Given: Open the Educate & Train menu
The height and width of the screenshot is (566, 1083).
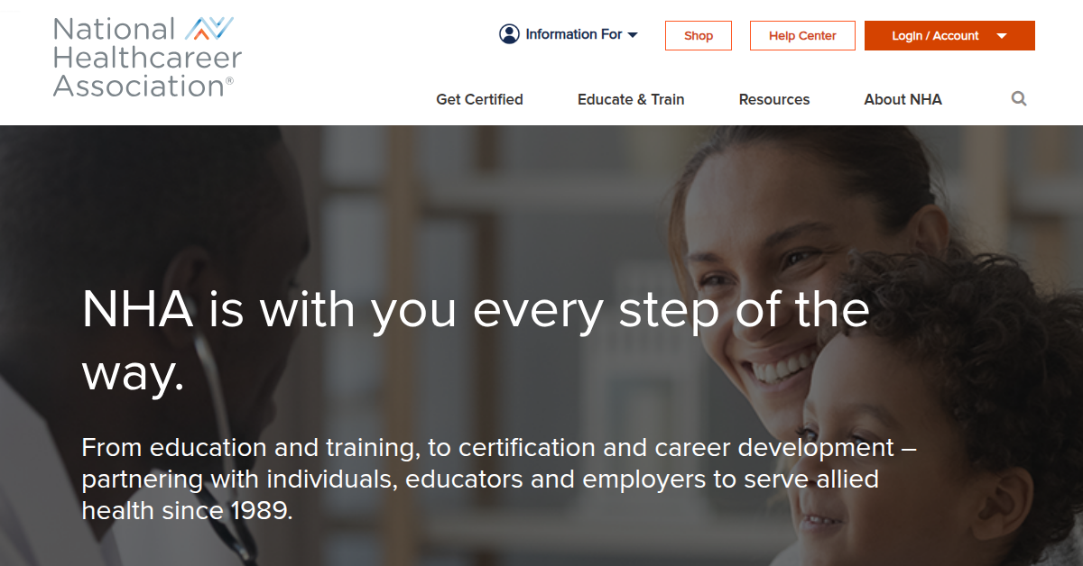Looking at the screenshot, I should (x=631, y=100).
